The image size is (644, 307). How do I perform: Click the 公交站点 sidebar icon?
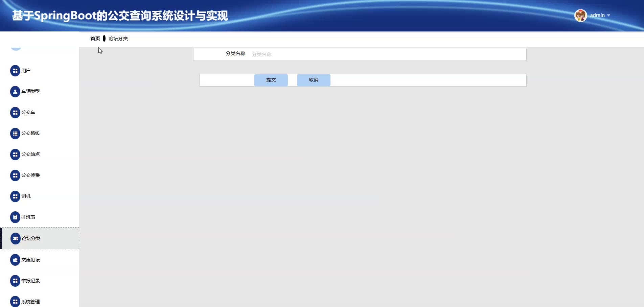[15, 155]
